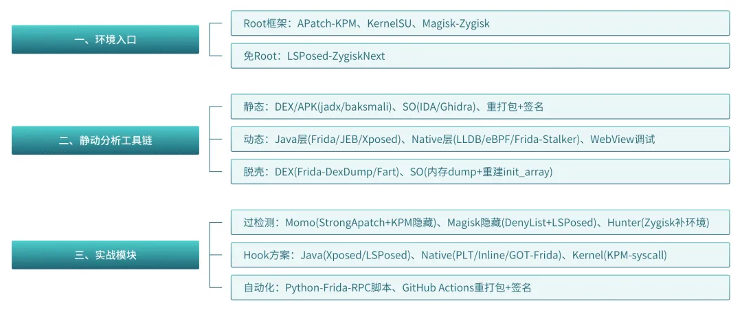Click the 三、实战模块 header box

(105, 254)
